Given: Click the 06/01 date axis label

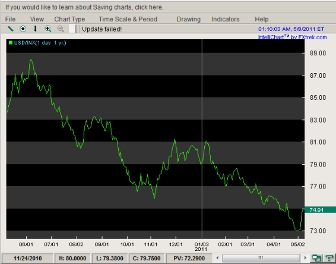Looking at the screenshot, I should point(26,244).
